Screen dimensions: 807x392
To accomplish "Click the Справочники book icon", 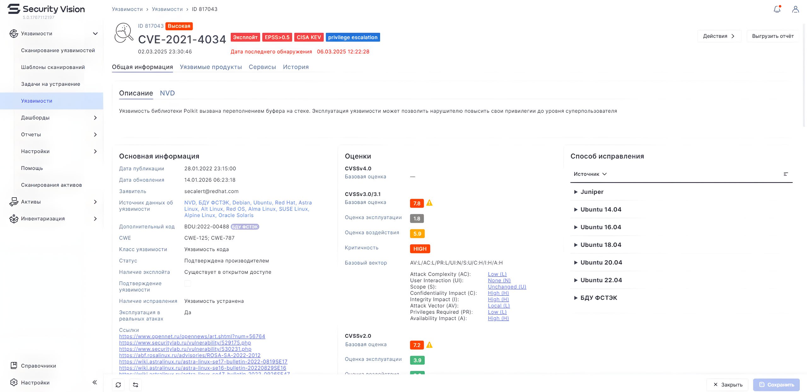I will point(14,366).
